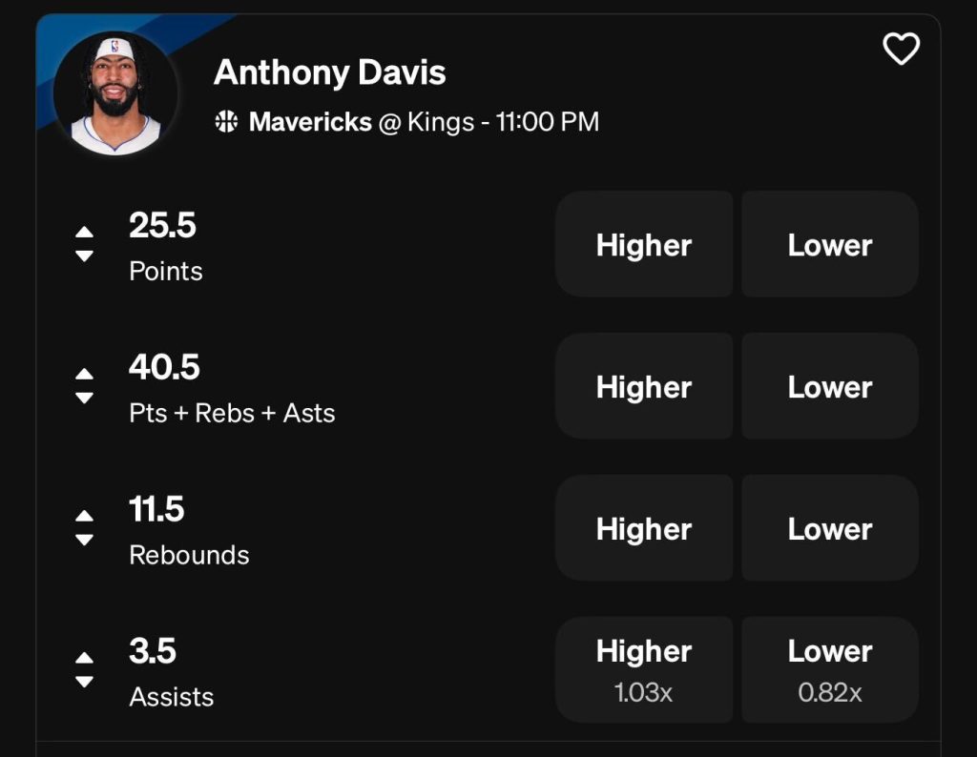977x757 pixels.
Task: Choose Lower for 11.5 Rebounds
Action: tap(830, 528)
